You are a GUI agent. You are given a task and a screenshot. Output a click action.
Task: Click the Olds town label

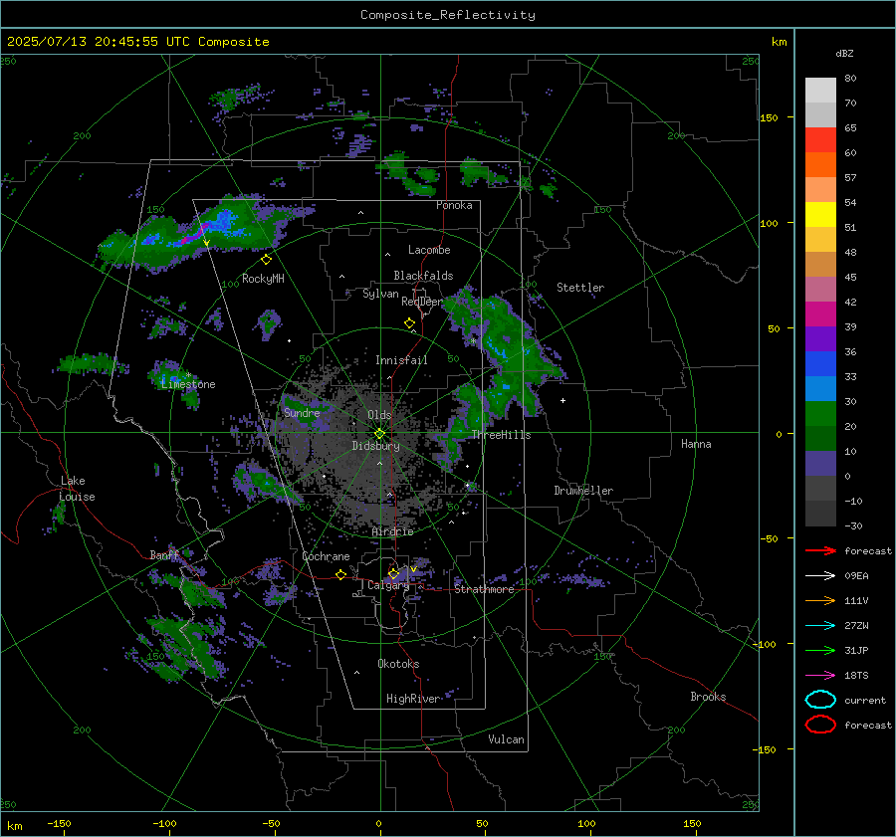379,415
